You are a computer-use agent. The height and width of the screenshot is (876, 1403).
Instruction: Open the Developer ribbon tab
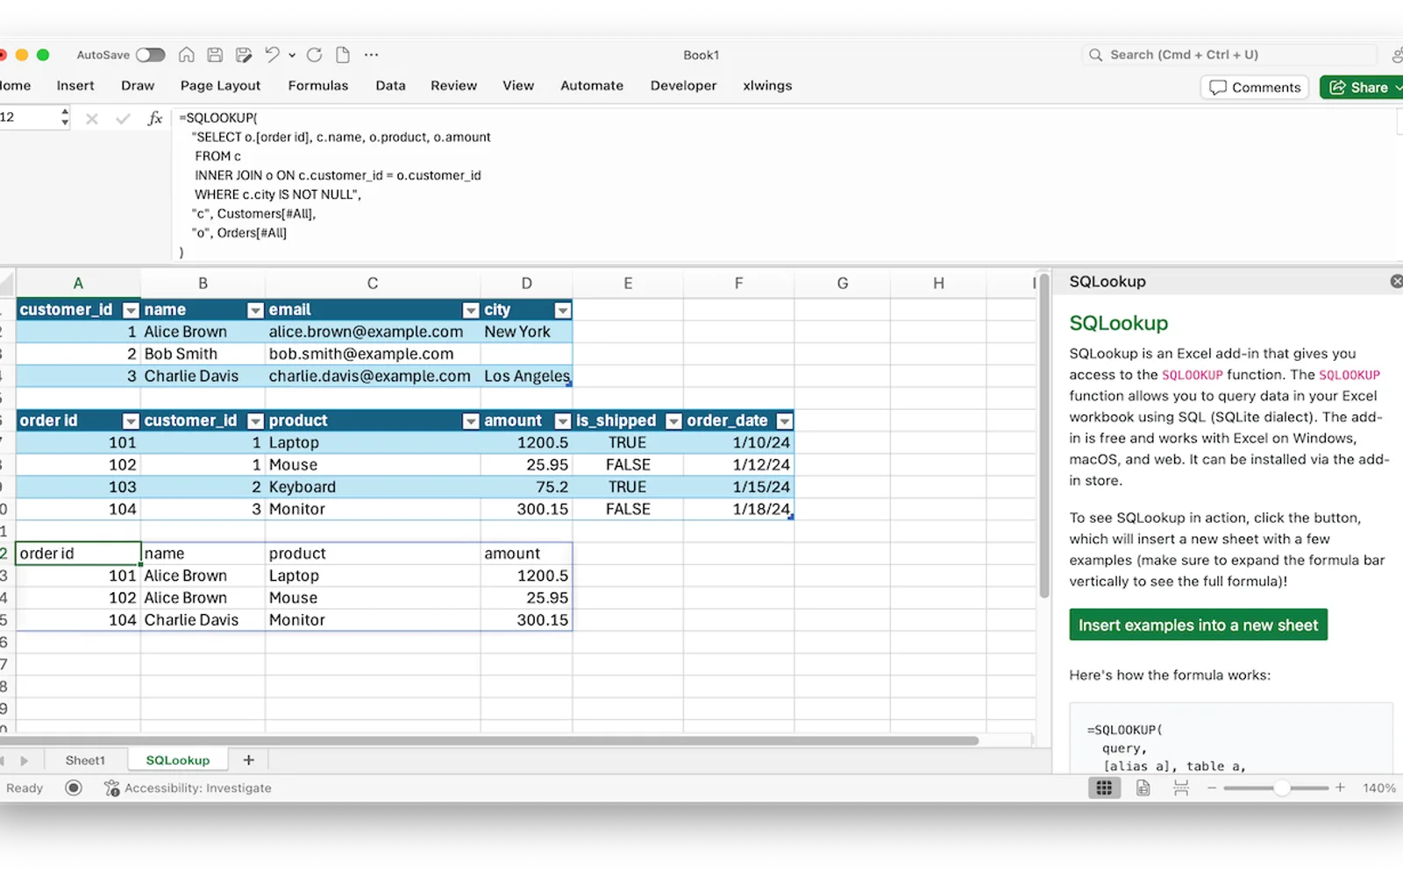pyautogui.click(x=683, y=86)
